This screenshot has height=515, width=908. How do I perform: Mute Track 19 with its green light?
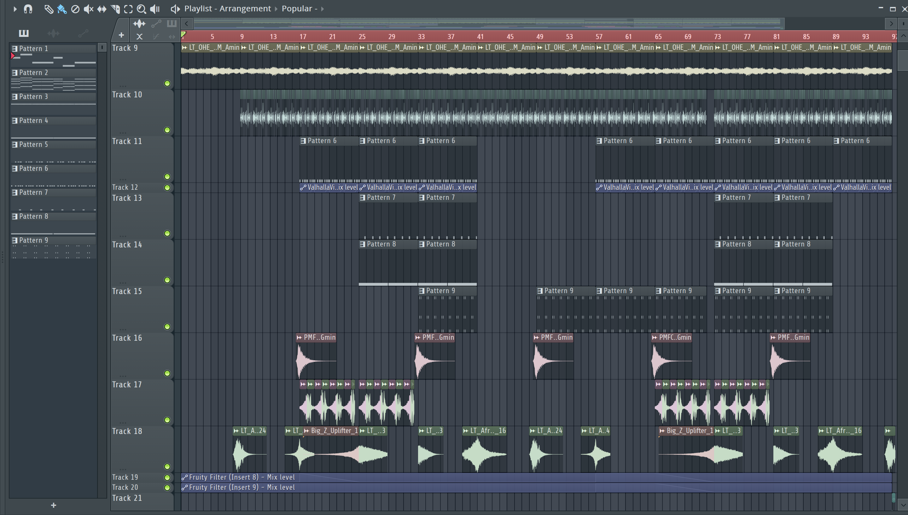(167, 477)
